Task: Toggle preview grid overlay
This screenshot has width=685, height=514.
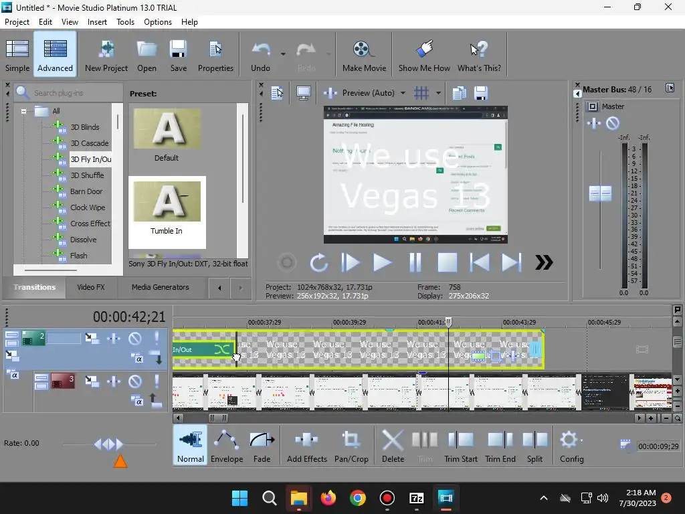Action: [421, 92]
